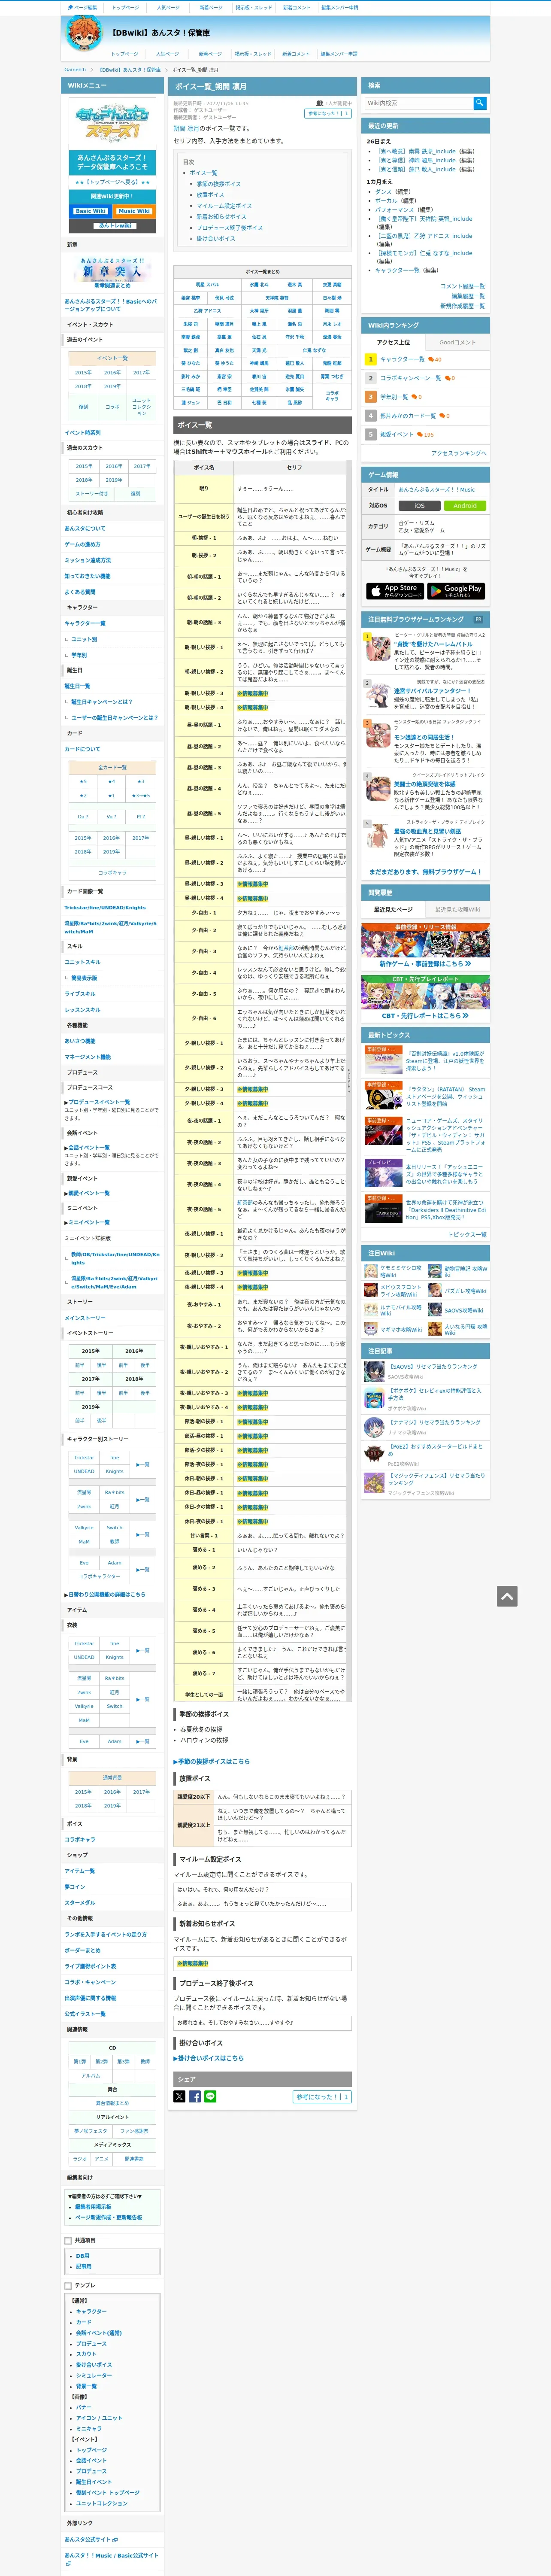Open the あんさんぶるスターズ wiki logo banner
Viewport: 551px width, 2576px height.
(x=112, y=124)
